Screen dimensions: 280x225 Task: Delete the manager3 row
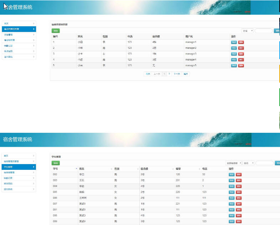(241, 54)
